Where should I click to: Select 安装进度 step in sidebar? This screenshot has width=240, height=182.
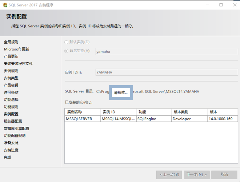point(11,150)
